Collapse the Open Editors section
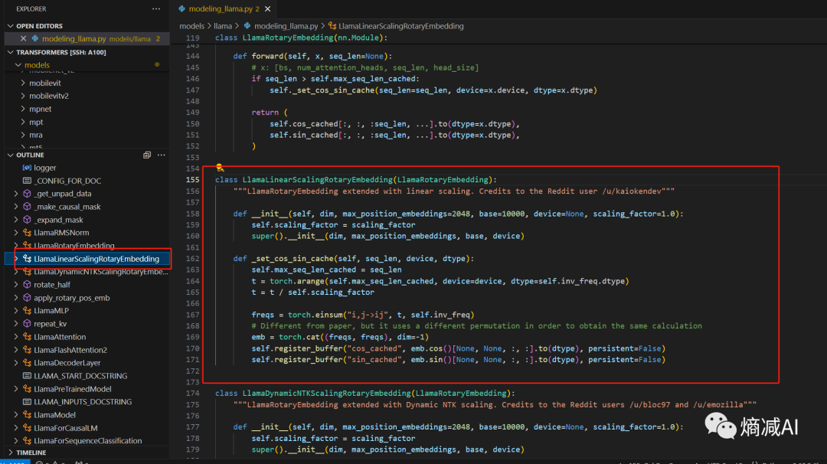Image resolution: width=827 pixels, height=464 pixels. 11,26
